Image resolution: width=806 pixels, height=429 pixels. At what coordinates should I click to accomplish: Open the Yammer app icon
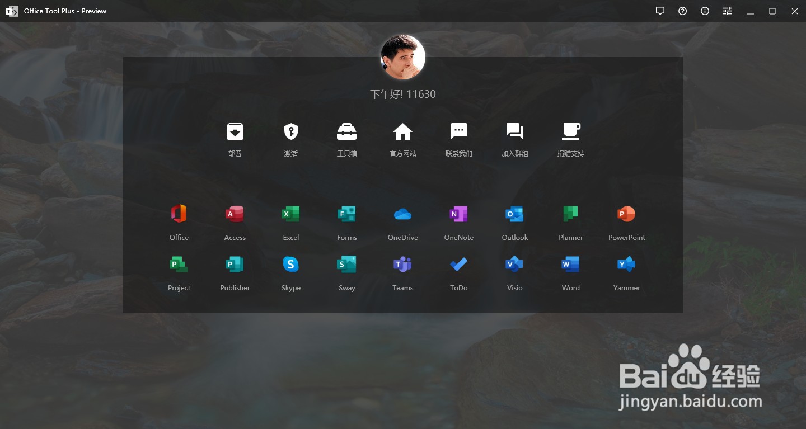627,264
